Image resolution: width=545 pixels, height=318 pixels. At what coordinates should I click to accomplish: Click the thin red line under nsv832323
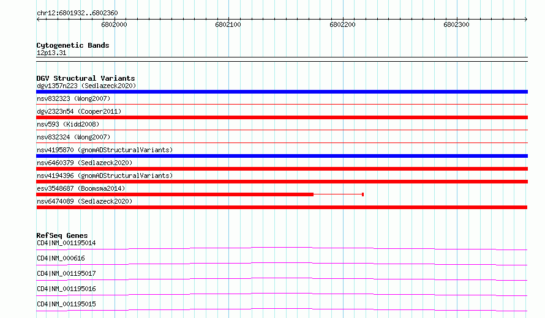(x=282, y=104)
